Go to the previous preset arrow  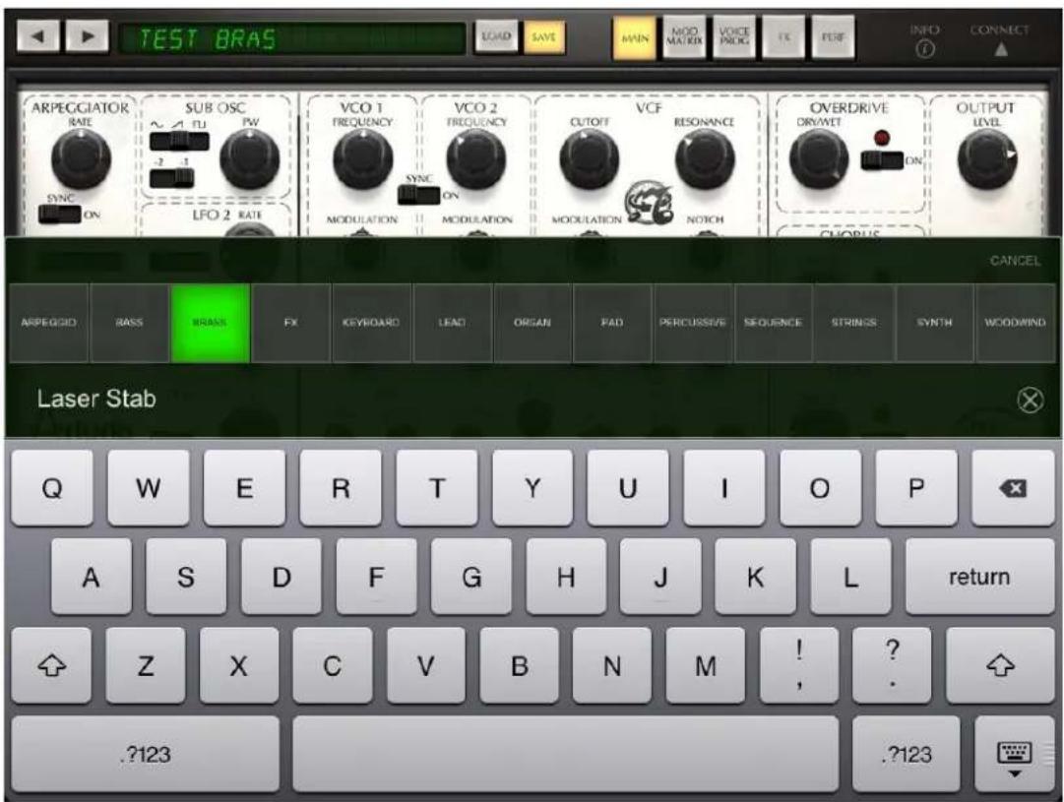[x=38, y=36]
